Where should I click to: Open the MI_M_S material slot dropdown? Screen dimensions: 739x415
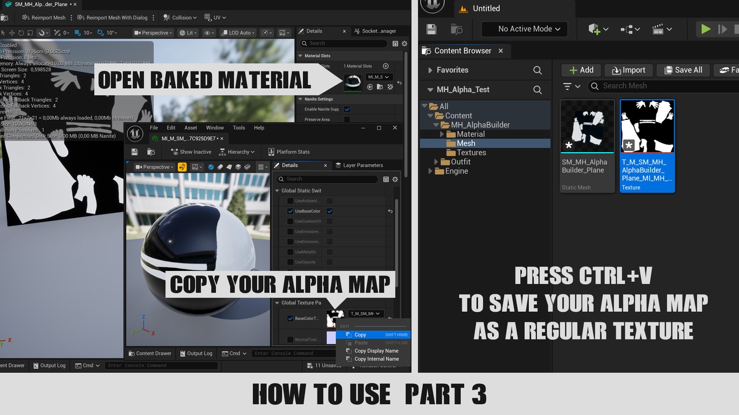pos(379,77)
